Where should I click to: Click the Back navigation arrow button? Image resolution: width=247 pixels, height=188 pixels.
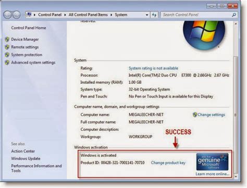click(8, 15)
